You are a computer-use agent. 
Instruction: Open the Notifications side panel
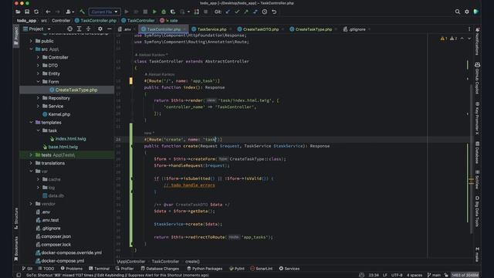(x=477, y=41)
